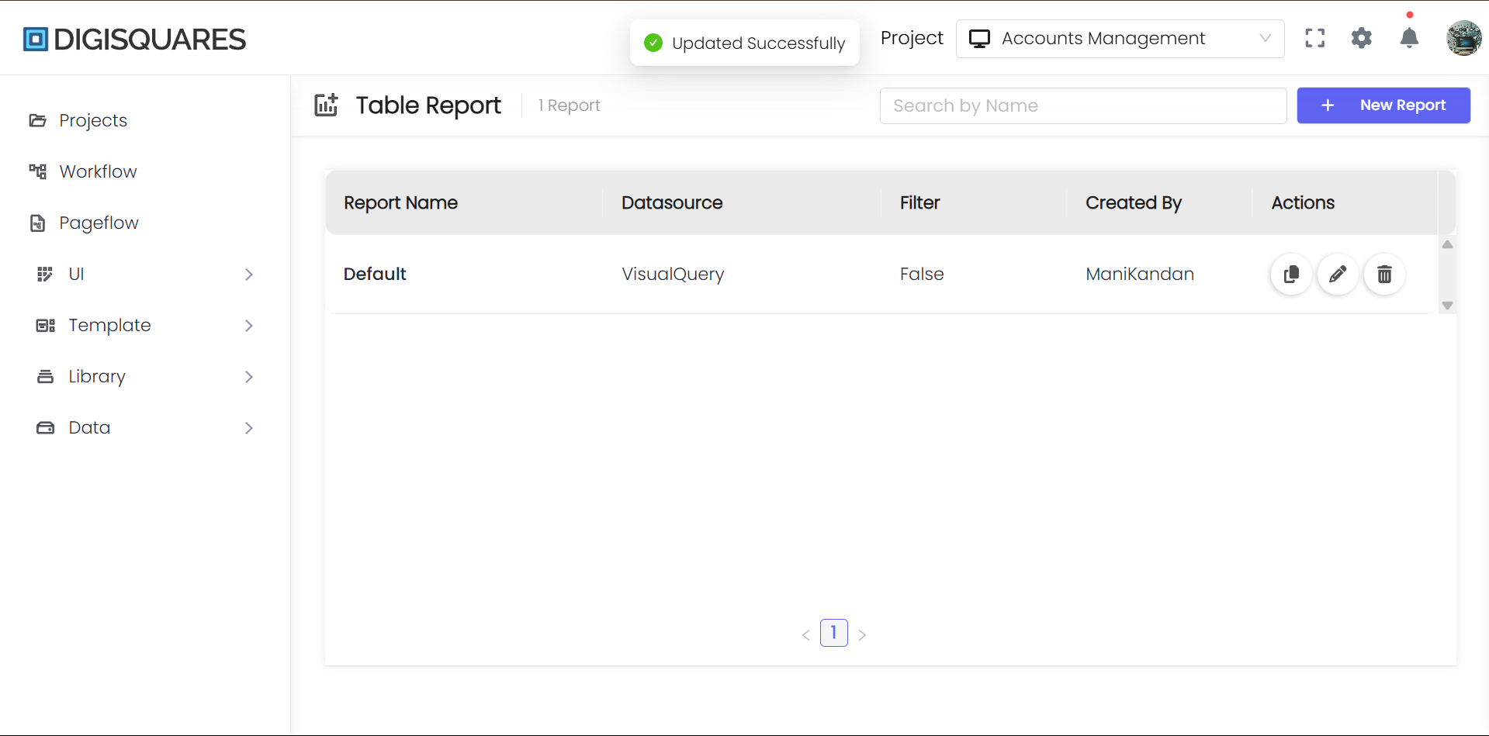The height and width of the screenshot is (736, 1489).
Task: Go to the previous page arrow
Action: coord(806,634)
